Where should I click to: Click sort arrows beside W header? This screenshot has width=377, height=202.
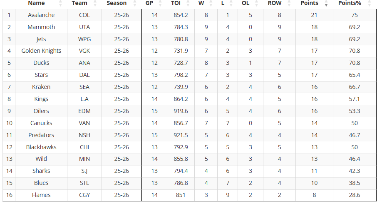click(211, 3)
